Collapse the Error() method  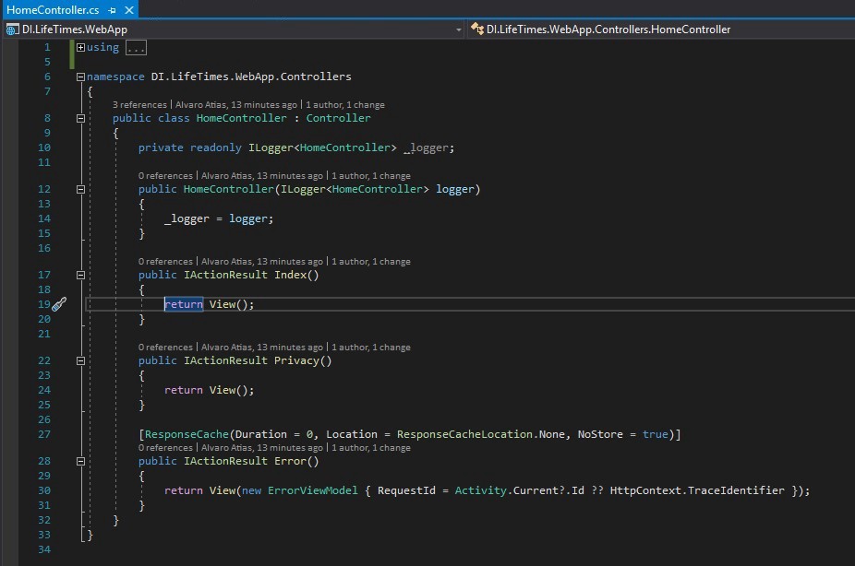coord(81,461)
